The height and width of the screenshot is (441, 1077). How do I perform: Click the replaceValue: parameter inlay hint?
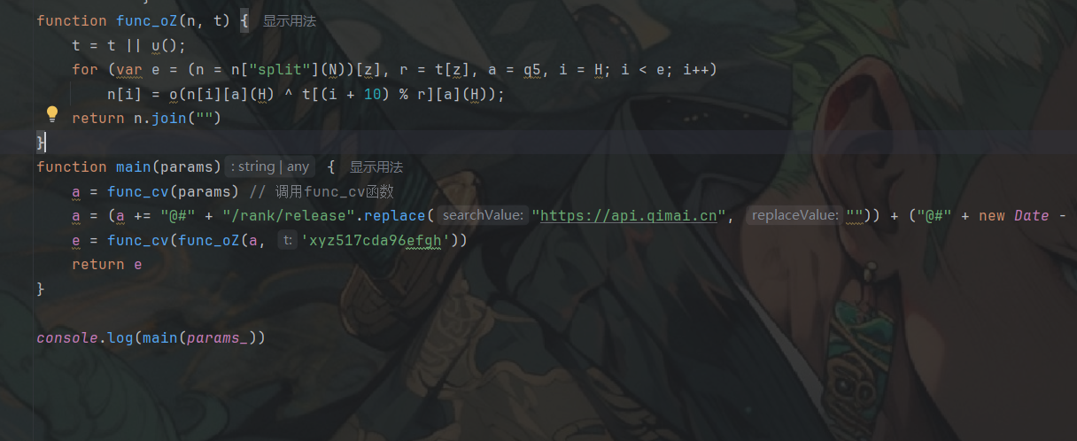(x=794, y=215)
